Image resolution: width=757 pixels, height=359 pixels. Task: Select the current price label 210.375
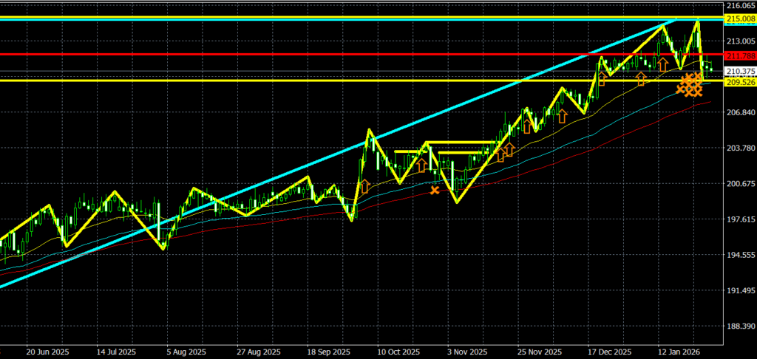739,71
